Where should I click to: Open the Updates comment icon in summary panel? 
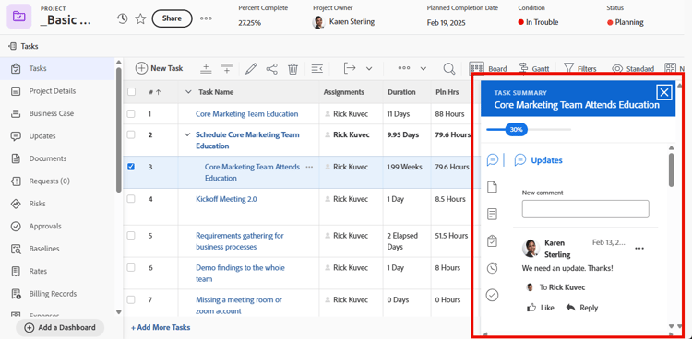pyautogui.click(x=493, y=160)
